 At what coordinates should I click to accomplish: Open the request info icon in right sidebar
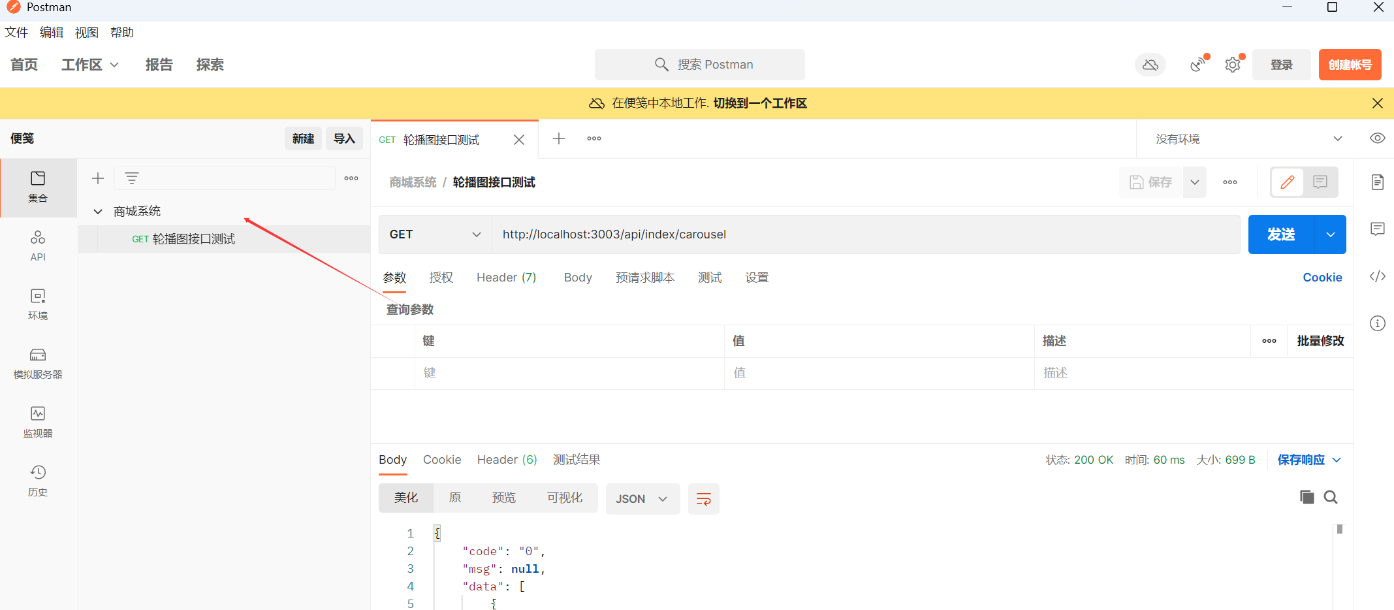(x=1378, y=323)
